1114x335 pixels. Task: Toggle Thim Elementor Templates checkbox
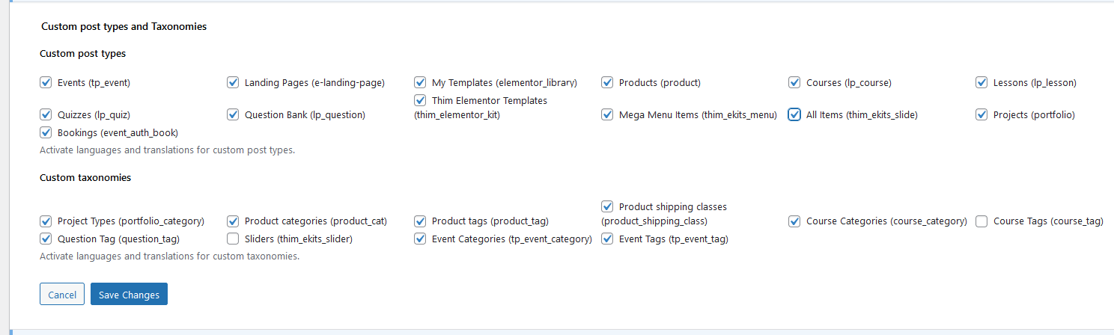420,100
